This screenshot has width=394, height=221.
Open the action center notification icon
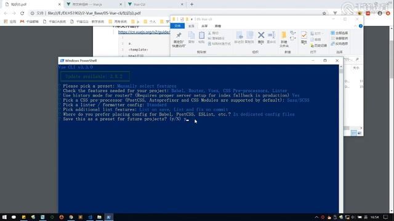(x=385, y=217)
